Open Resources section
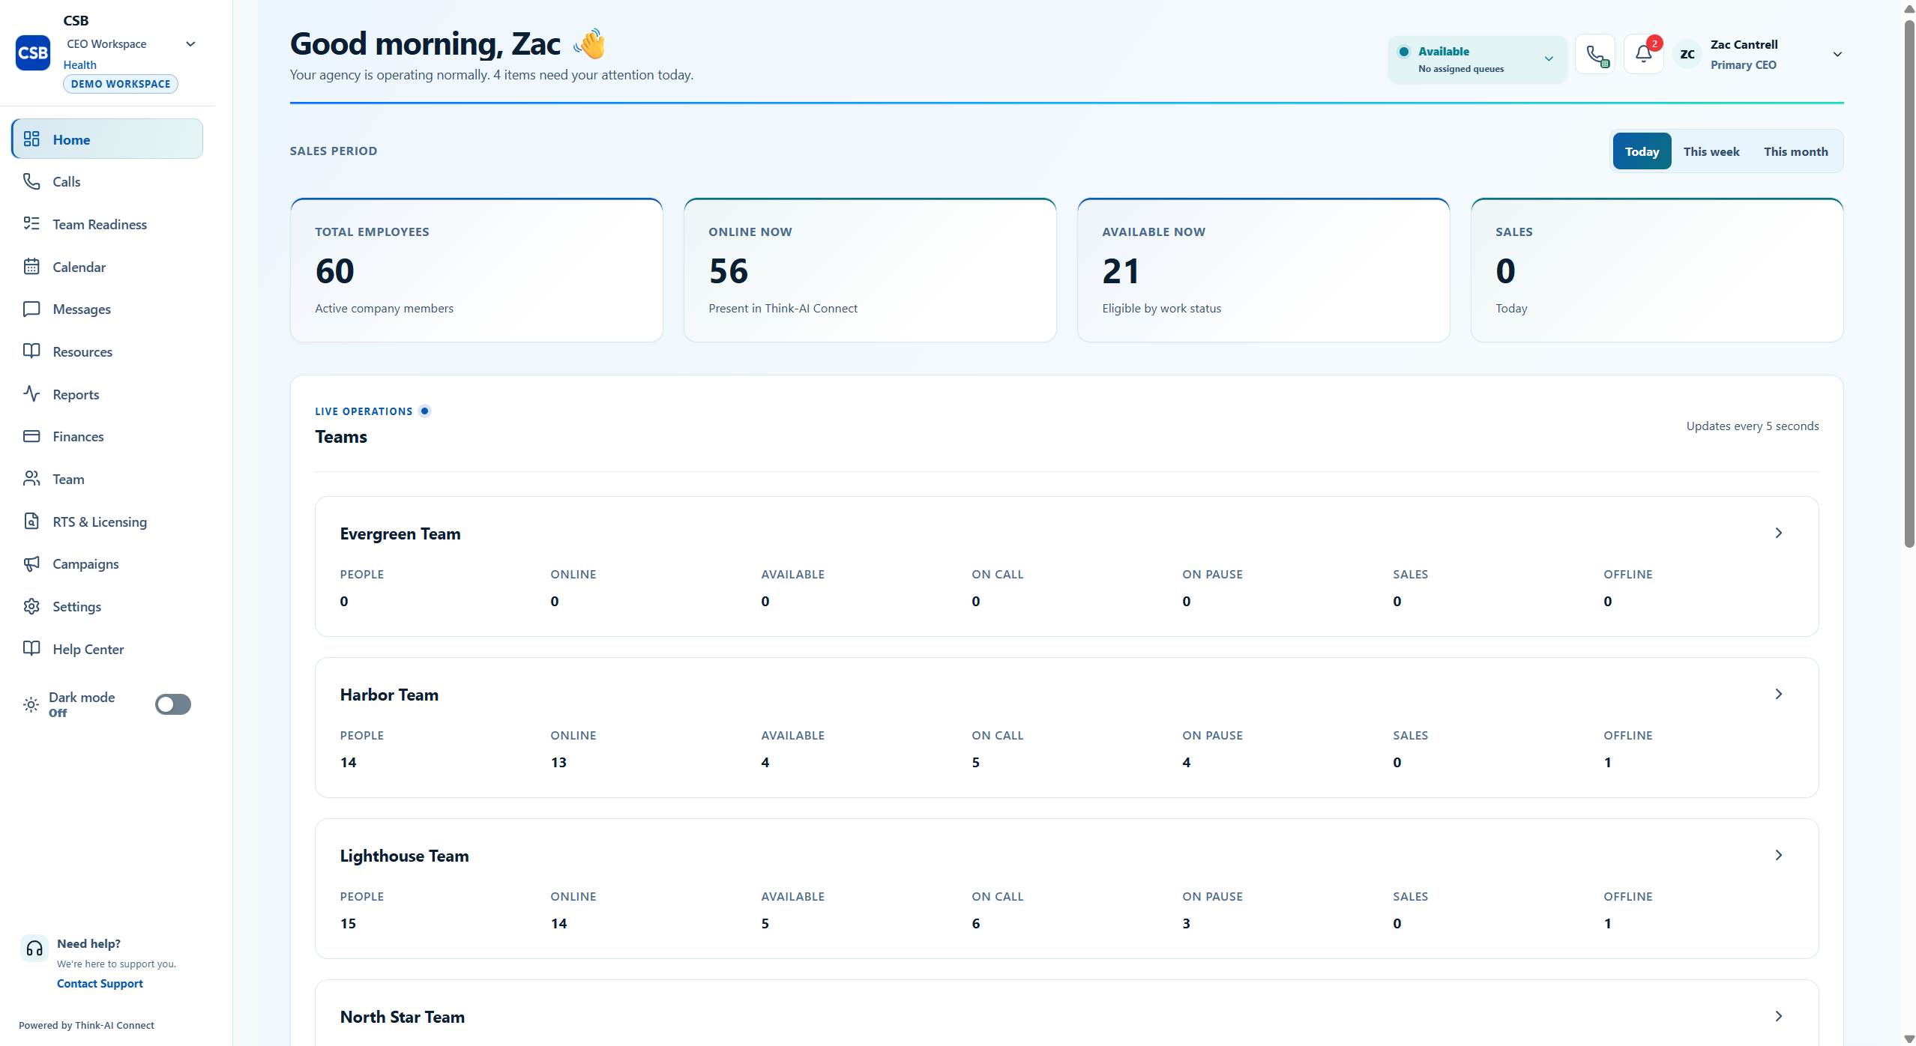This screenshot has width=1916, height=1046. click(107, 351)
